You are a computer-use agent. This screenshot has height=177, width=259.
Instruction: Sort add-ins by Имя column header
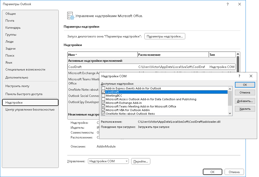point(102,55)
